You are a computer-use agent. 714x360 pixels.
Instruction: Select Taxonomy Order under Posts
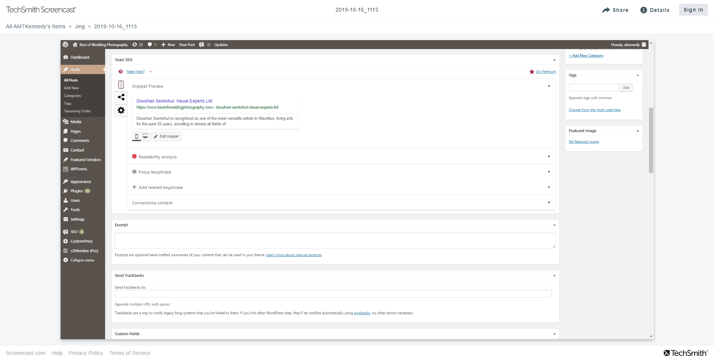point(77,111)
